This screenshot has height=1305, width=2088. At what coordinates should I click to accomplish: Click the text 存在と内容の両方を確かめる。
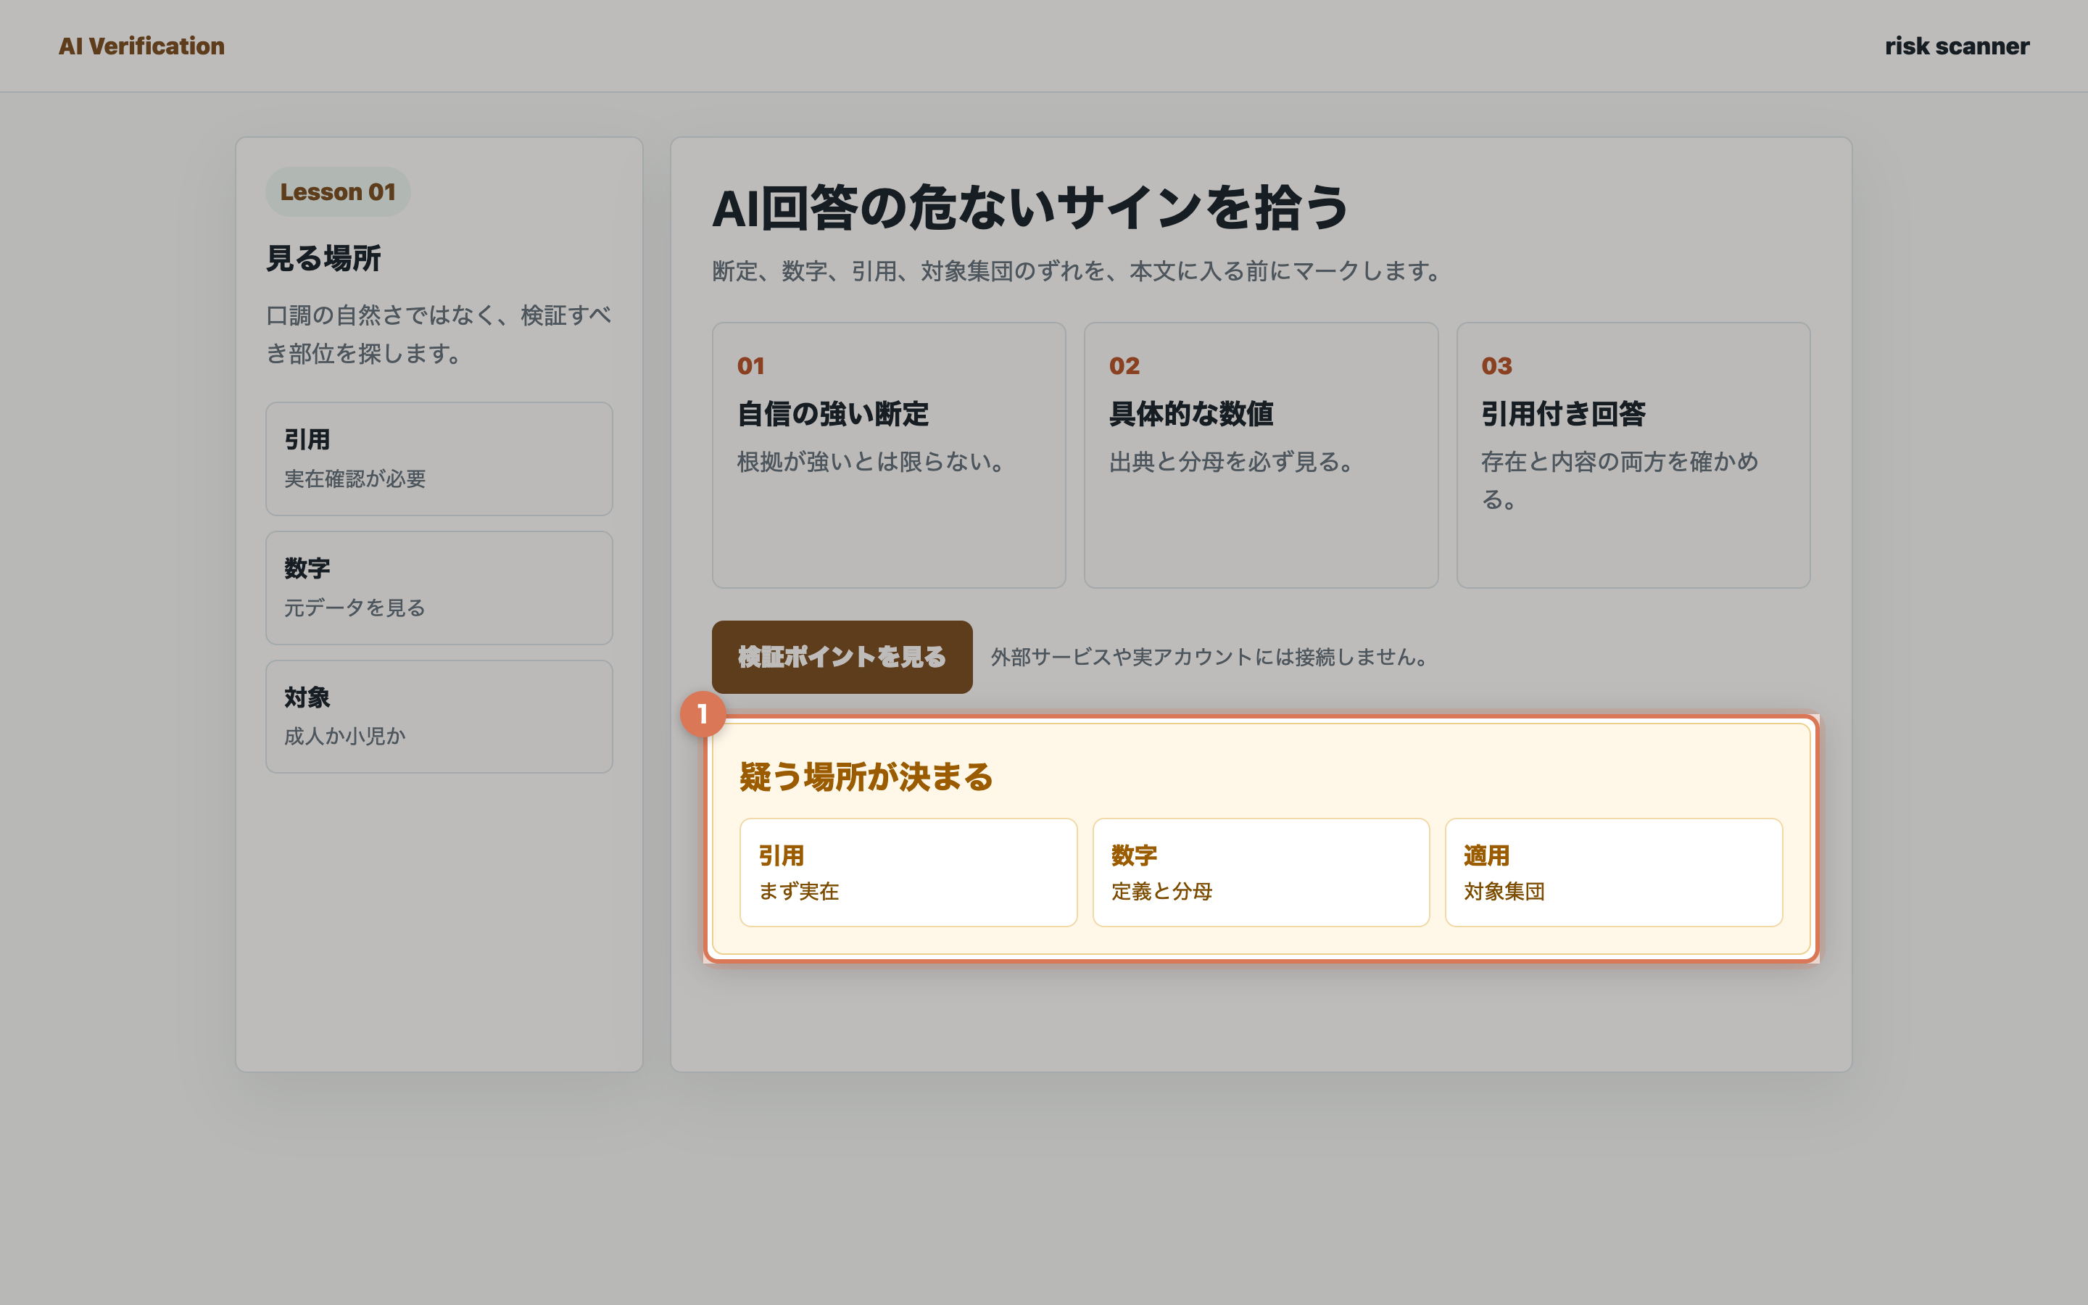point(1620,480)
